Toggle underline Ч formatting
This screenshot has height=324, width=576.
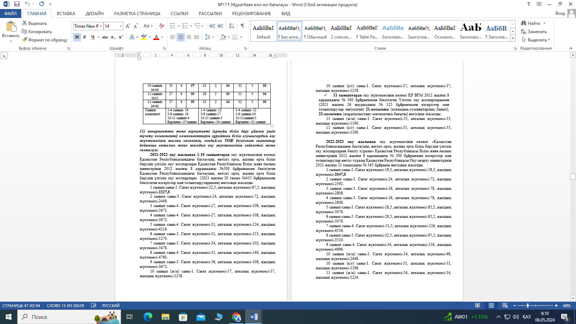pos(93,37)
